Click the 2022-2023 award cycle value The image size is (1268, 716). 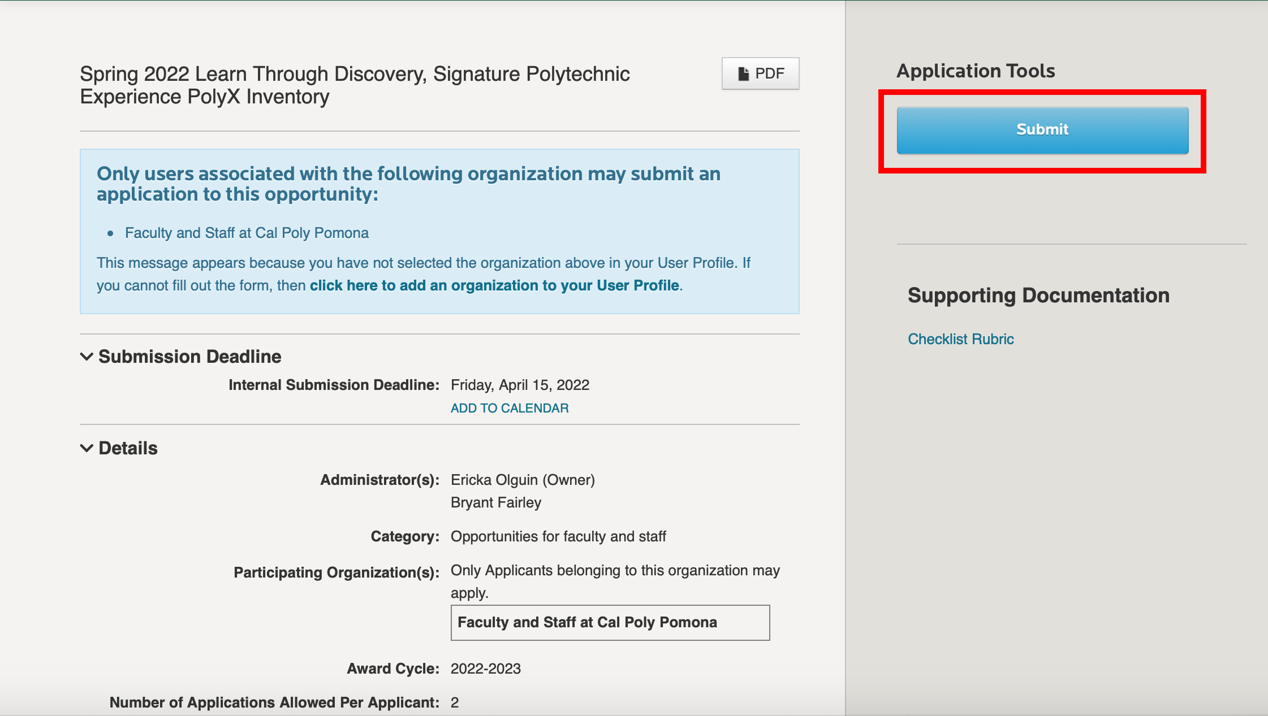485,669
